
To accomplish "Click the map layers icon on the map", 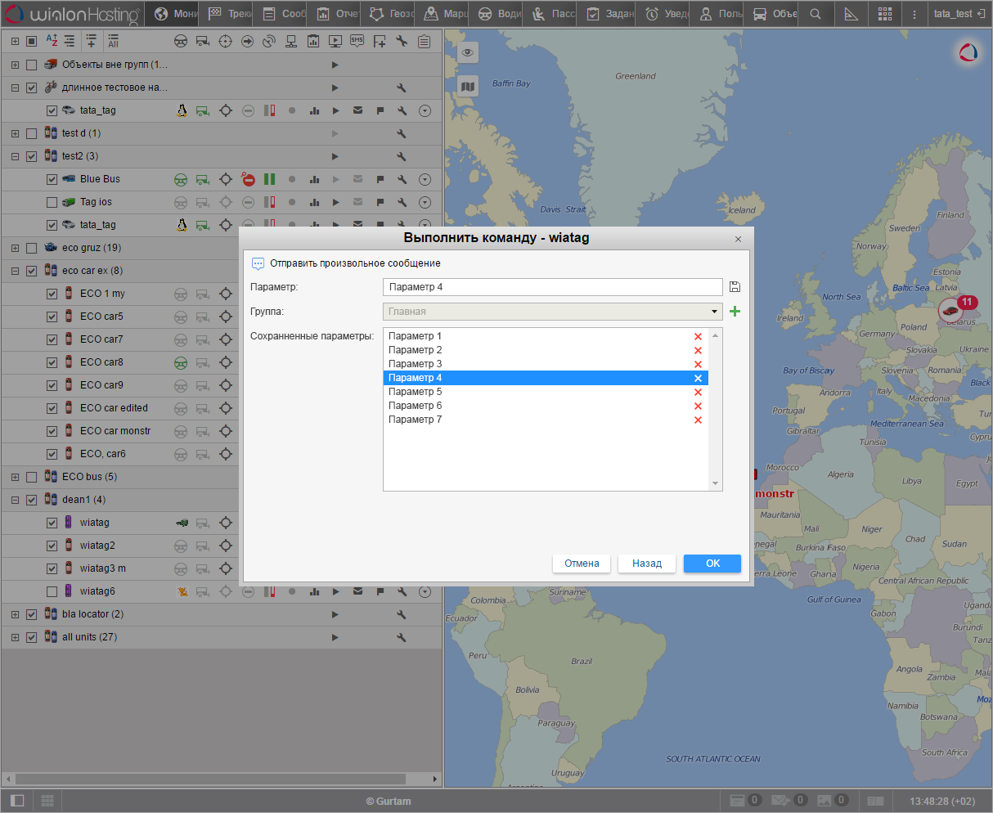I will [467, 86].
